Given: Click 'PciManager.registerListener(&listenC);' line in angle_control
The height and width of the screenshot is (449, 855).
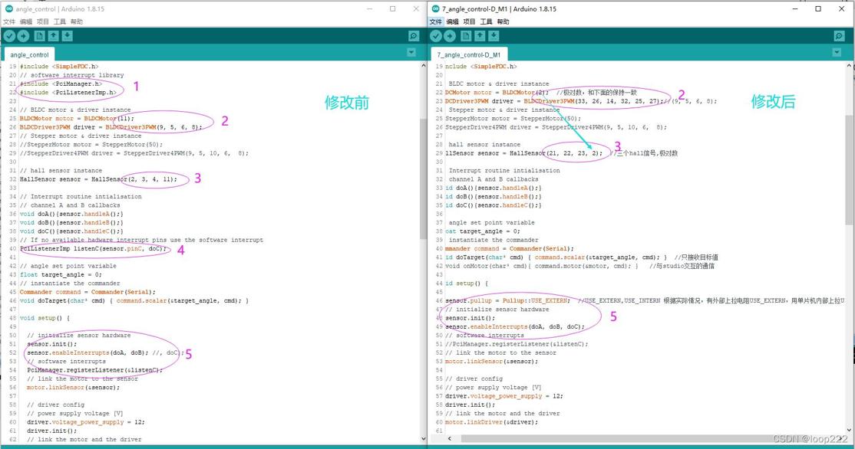Looking at the screenshot, I should (95, 370).
